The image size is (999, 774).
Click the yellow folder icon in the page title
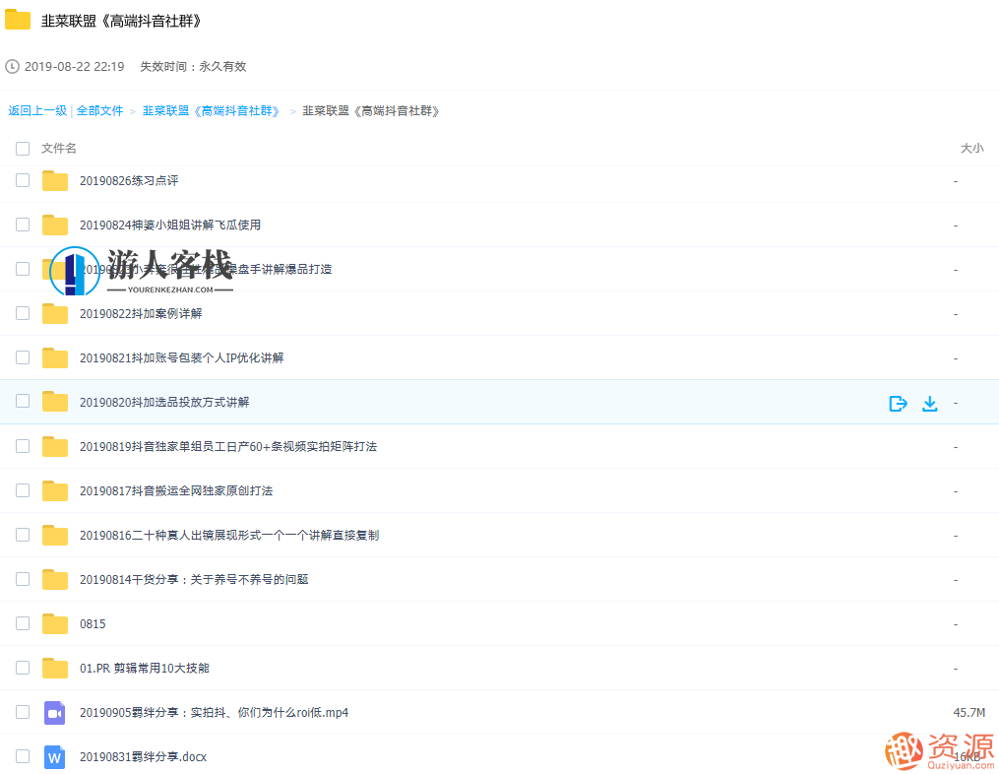coord(17,19)
